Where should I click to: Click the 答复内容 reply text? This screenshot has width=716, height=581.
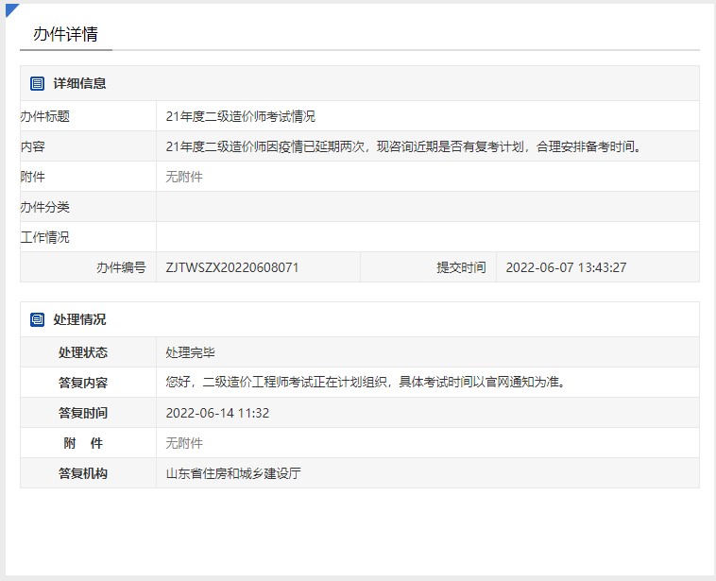(365, 383)
